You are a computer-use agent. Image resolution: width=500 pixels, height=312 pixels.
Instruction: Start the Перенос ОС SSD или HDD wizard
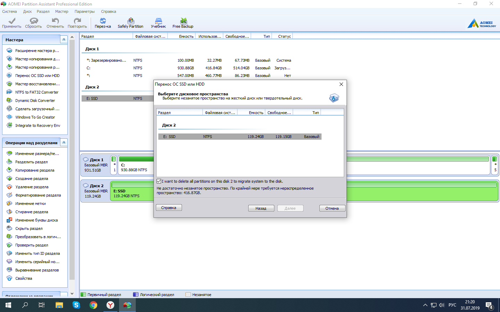37,76
